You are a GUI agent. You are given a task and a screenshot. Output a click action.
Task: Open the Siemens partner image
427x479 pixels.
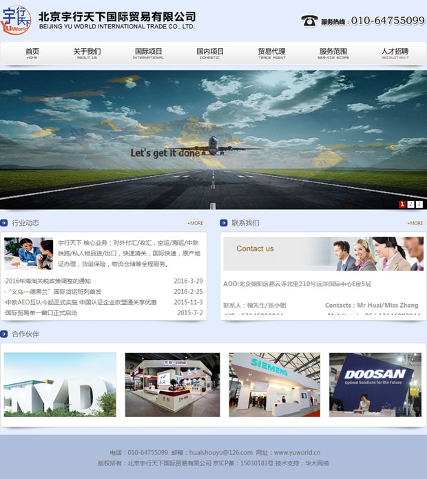pos(274,384)
